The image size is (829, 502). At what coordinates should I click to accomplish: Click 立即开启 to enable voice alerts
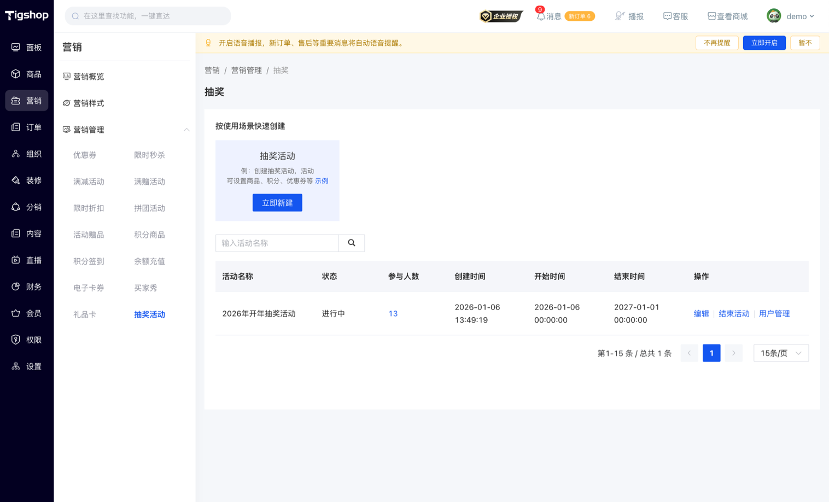(x=764, y=43)
